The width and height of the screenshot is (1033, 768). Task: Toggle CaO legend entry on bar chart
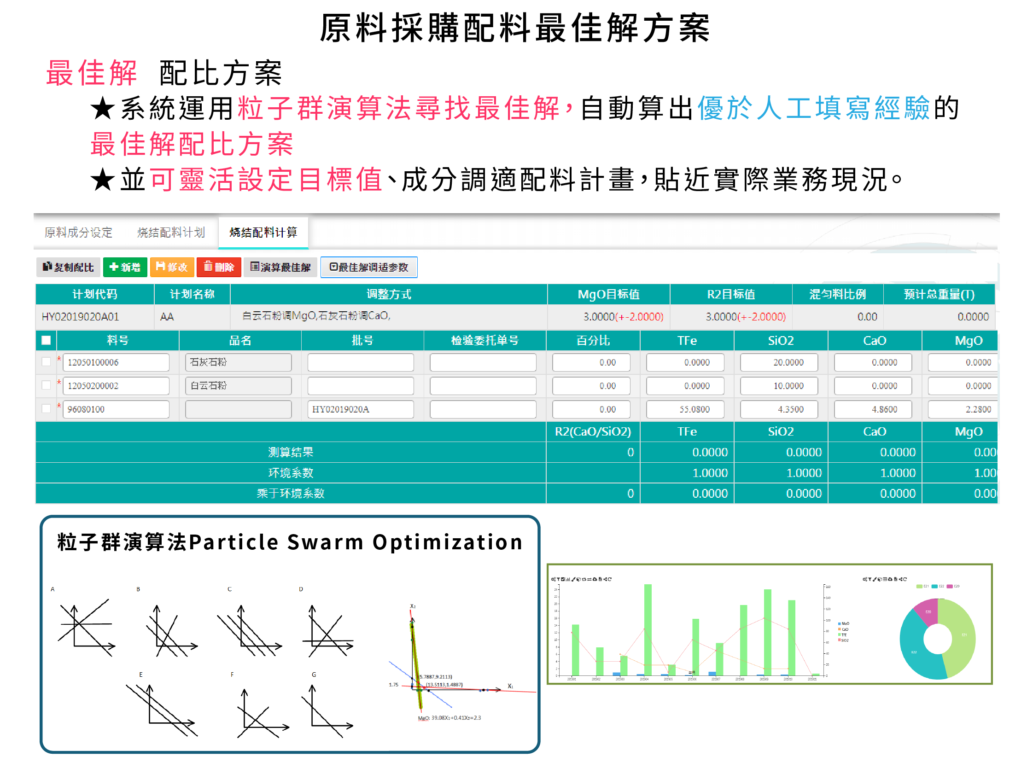click(844, 629)
